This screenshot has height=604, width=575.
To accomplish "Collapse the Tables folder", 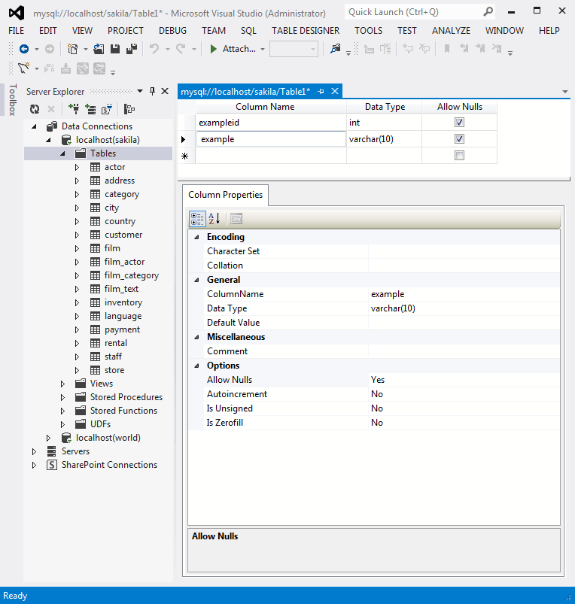I will pos(62,153).
